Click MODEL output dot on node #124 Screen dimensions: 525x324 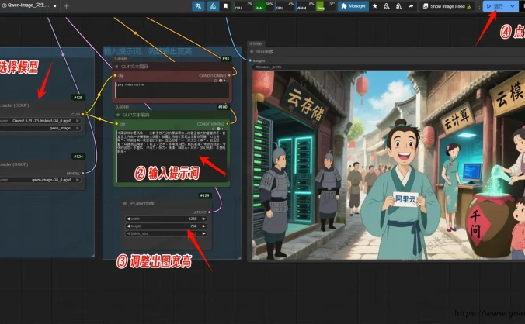tap(83, 173)
